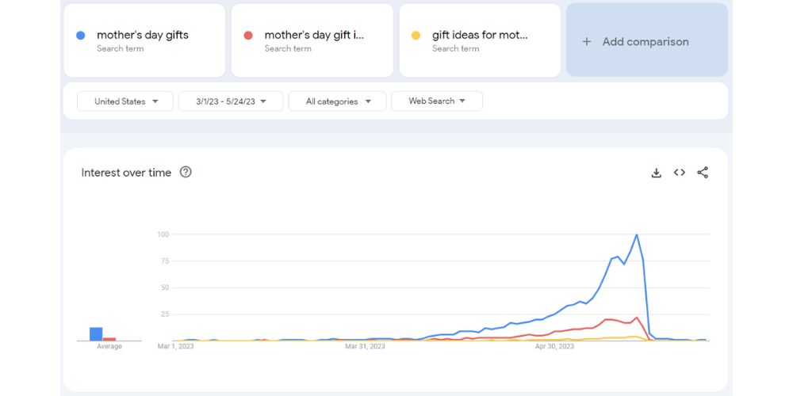
Task: Expand the Web Search type dropdown
Action: 436,101
